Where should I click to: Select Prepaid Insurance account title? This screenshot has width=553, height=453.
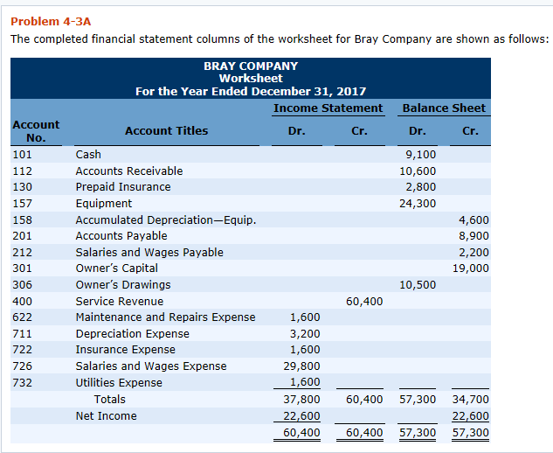click(123, 187)
